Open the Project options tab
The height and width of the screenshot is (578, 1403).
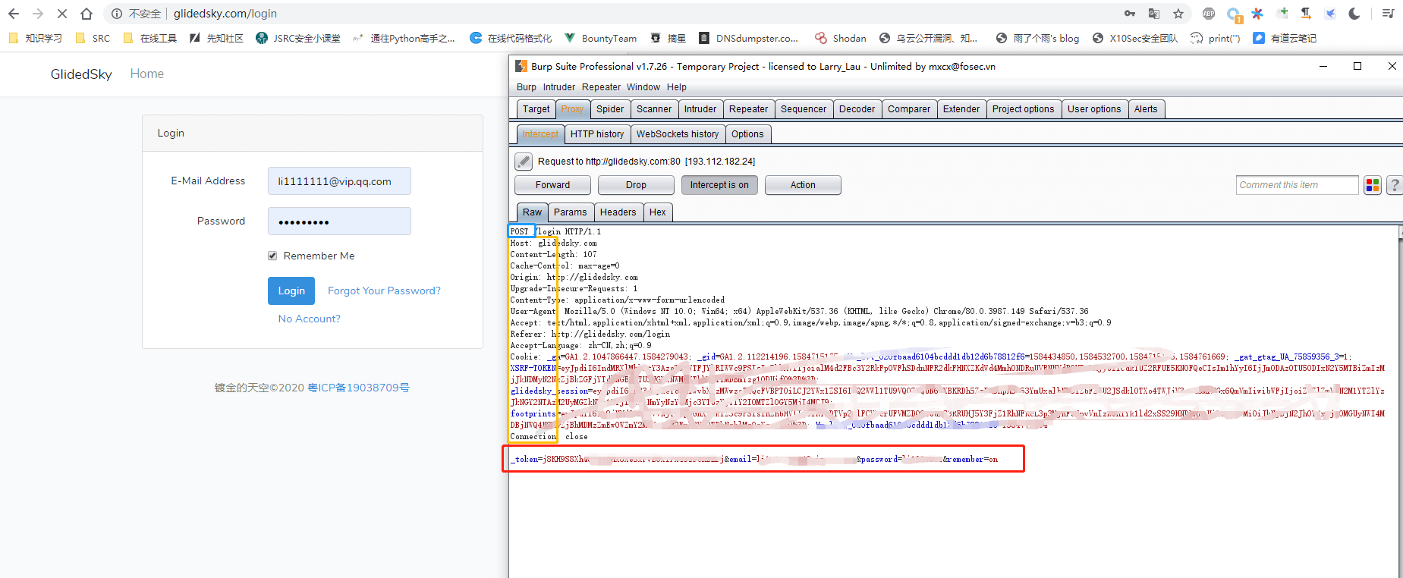coord(1023,109)
